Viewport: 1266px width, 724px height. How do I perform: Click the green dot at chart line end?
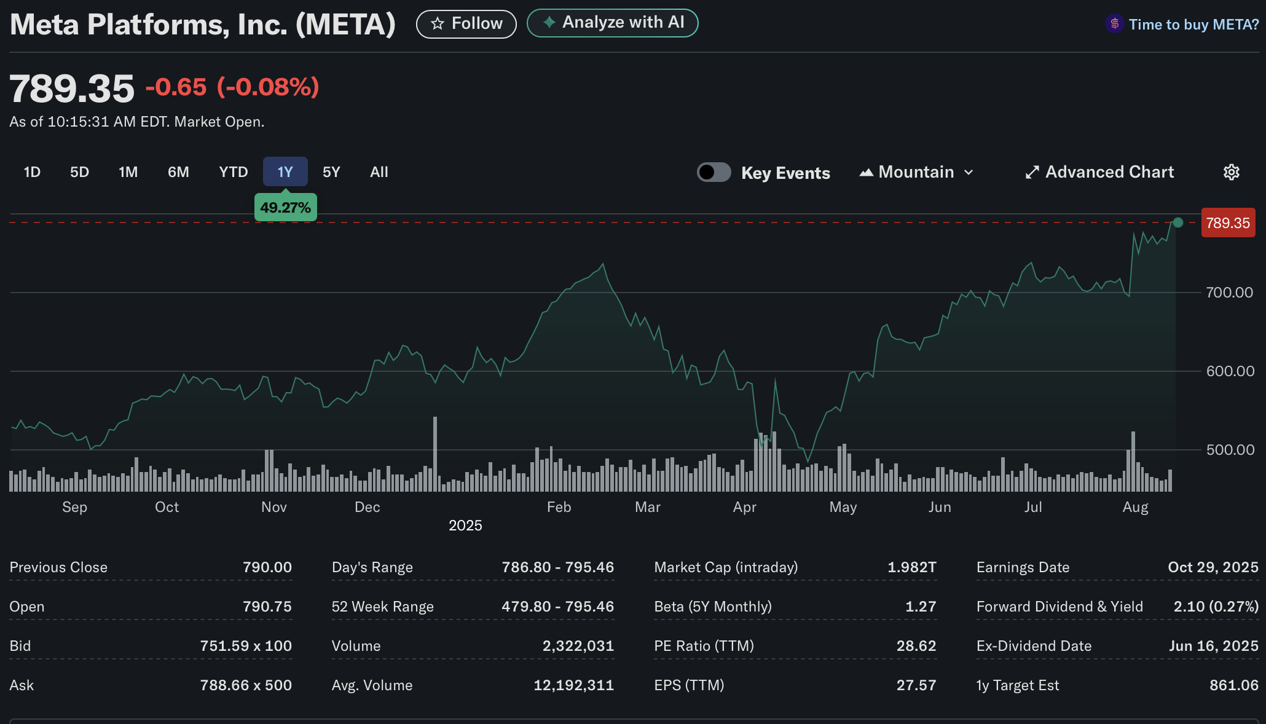coord(1178,222)
